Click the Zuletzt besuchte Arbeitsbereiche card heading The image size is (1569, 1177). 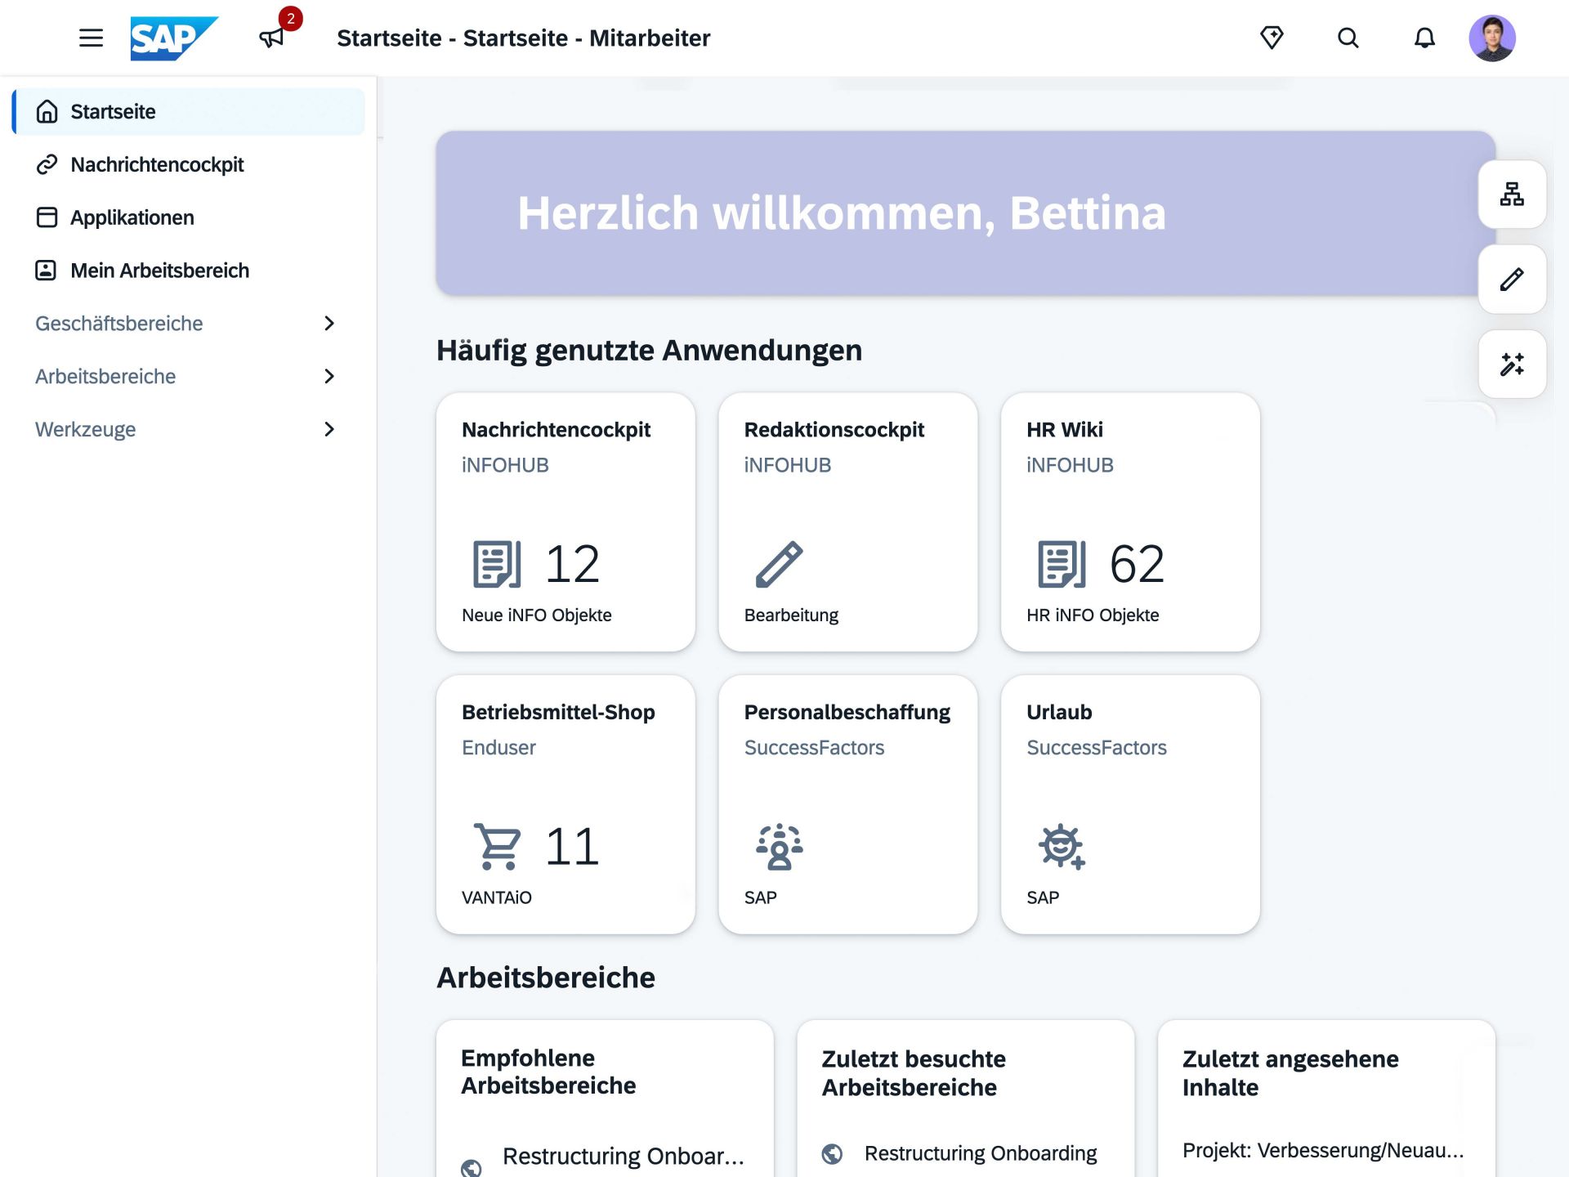(x=914, y=1073)
